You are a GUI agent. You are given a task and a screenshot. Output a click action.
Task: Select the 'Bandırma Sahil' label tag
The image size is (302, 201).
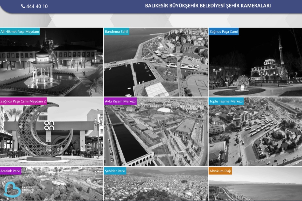(117, 32)
